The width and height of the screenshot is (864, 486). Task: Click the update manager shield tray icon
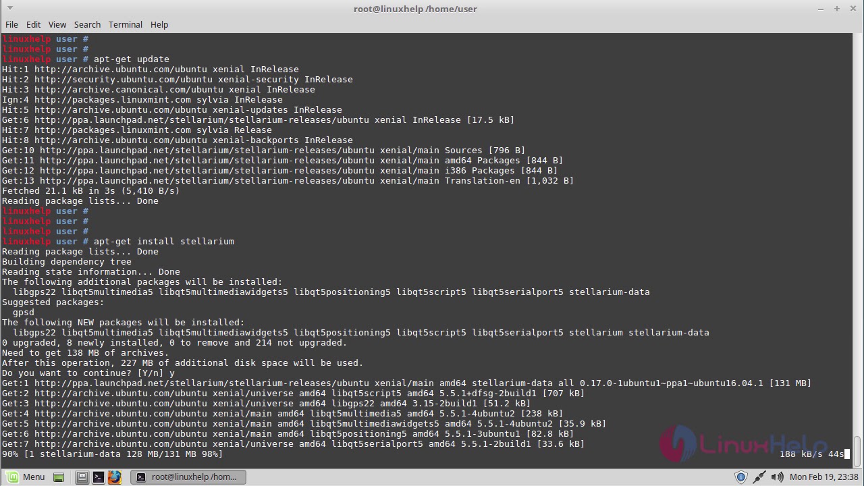click(740, 477)
